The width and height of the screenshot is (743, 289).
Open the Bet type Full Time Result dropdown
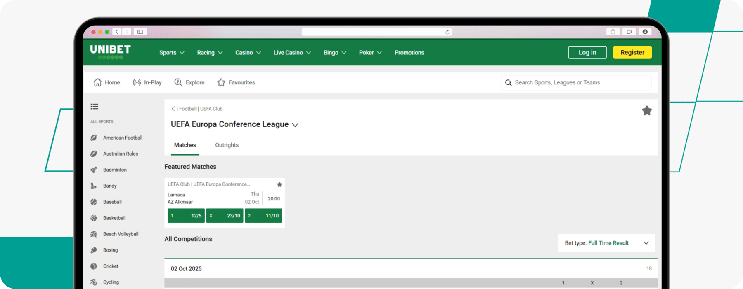click(606, 243)
